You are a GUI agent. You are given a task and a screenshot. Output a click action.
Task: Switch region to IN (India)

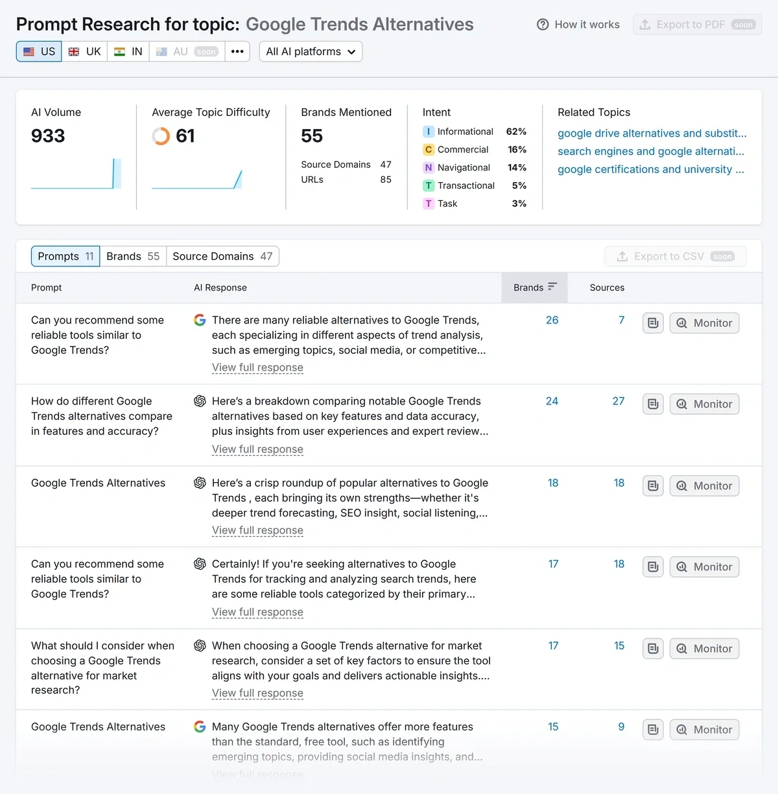(128, 52)
